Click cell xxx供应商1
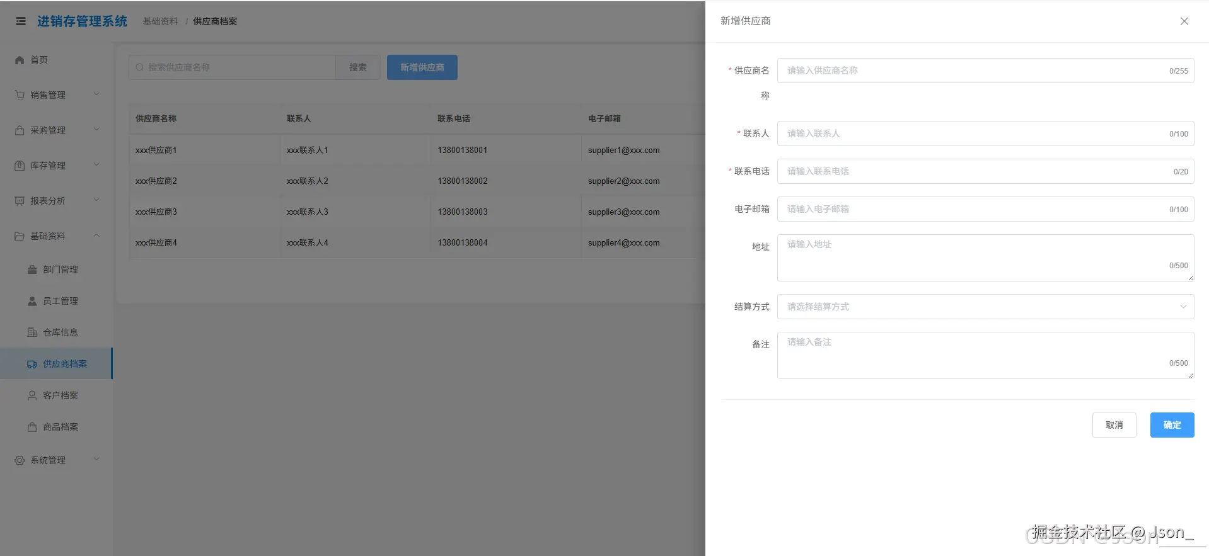1209x556 pixels. point(156,150)
